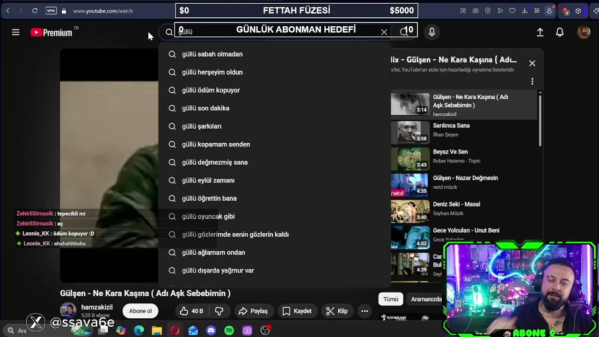Open the easy setup sliders icon
This screenshot has width=599, height=337.
point(537,11)
